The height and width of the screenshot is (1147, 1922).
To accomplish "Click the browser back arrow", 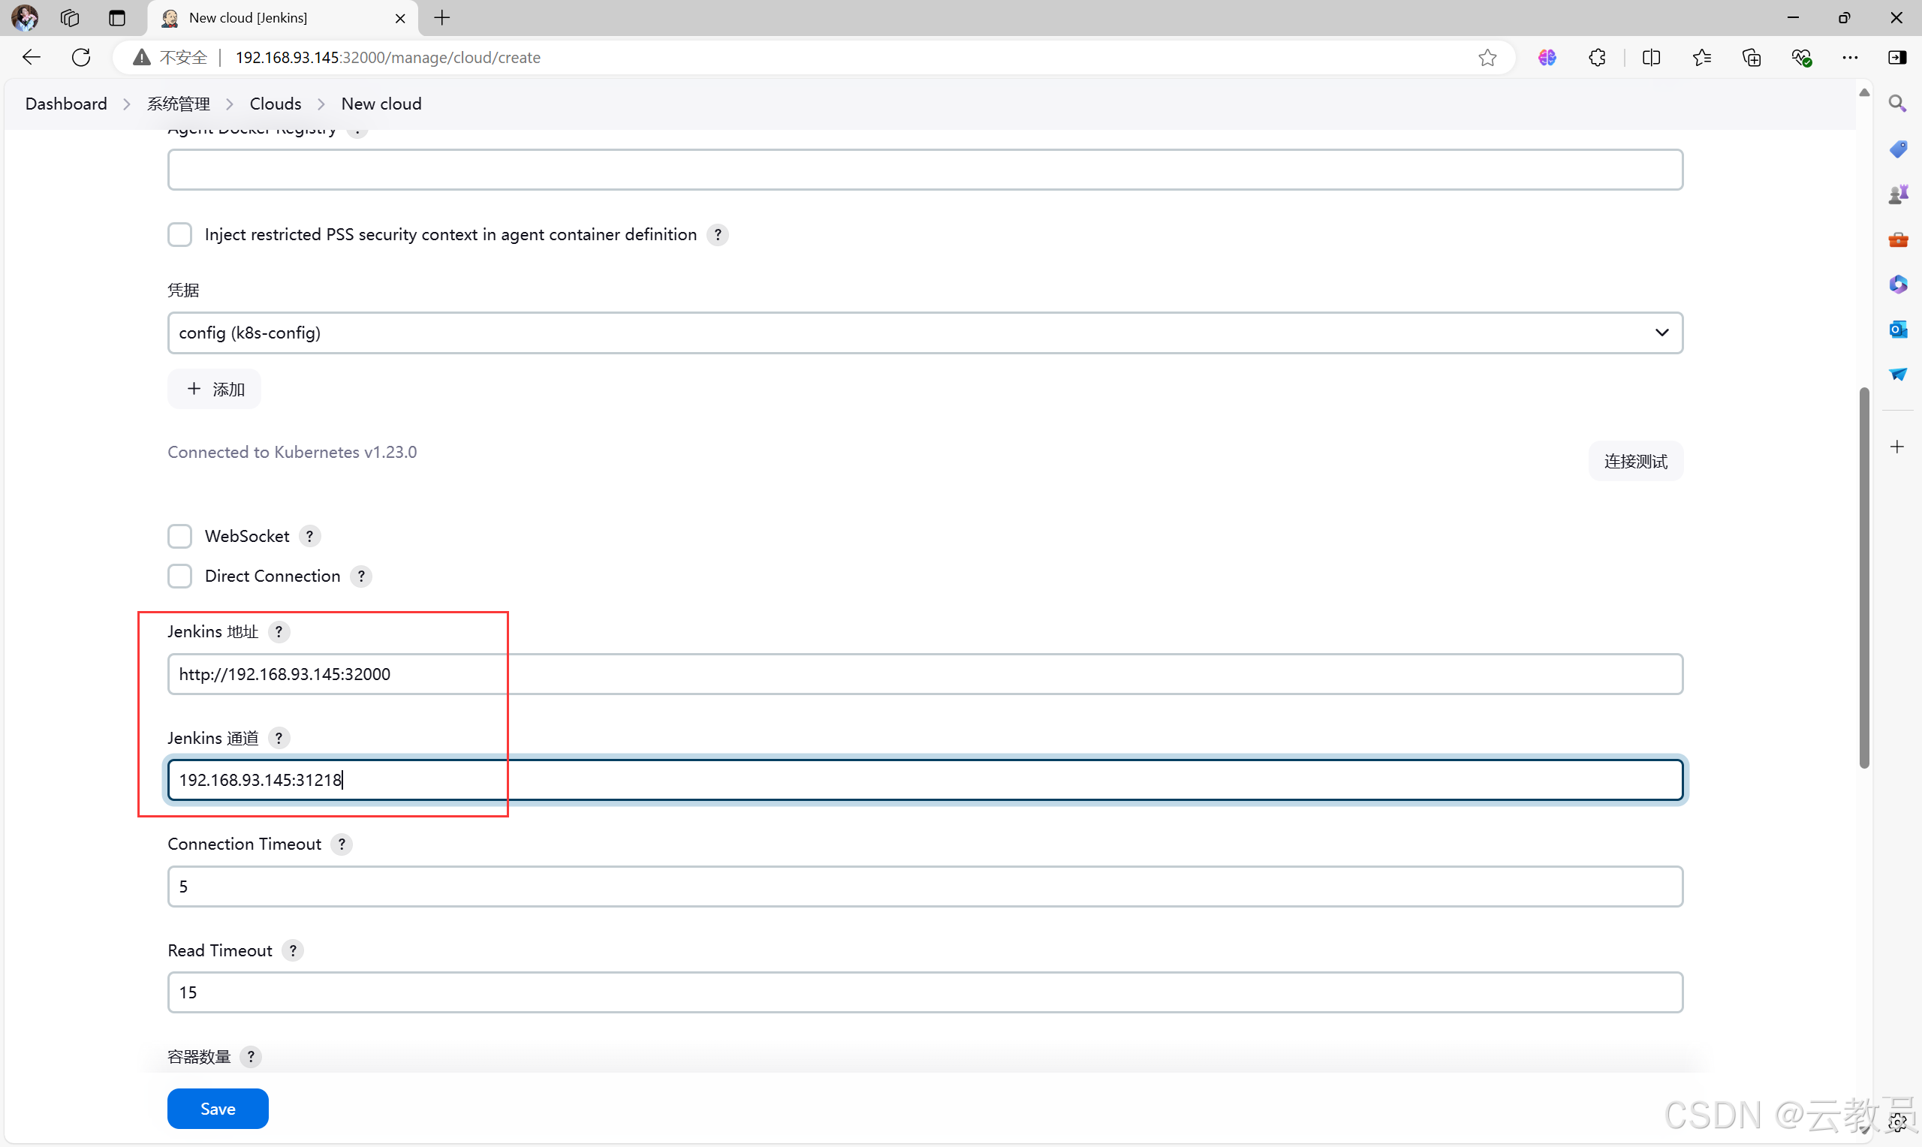I will 31,57.
